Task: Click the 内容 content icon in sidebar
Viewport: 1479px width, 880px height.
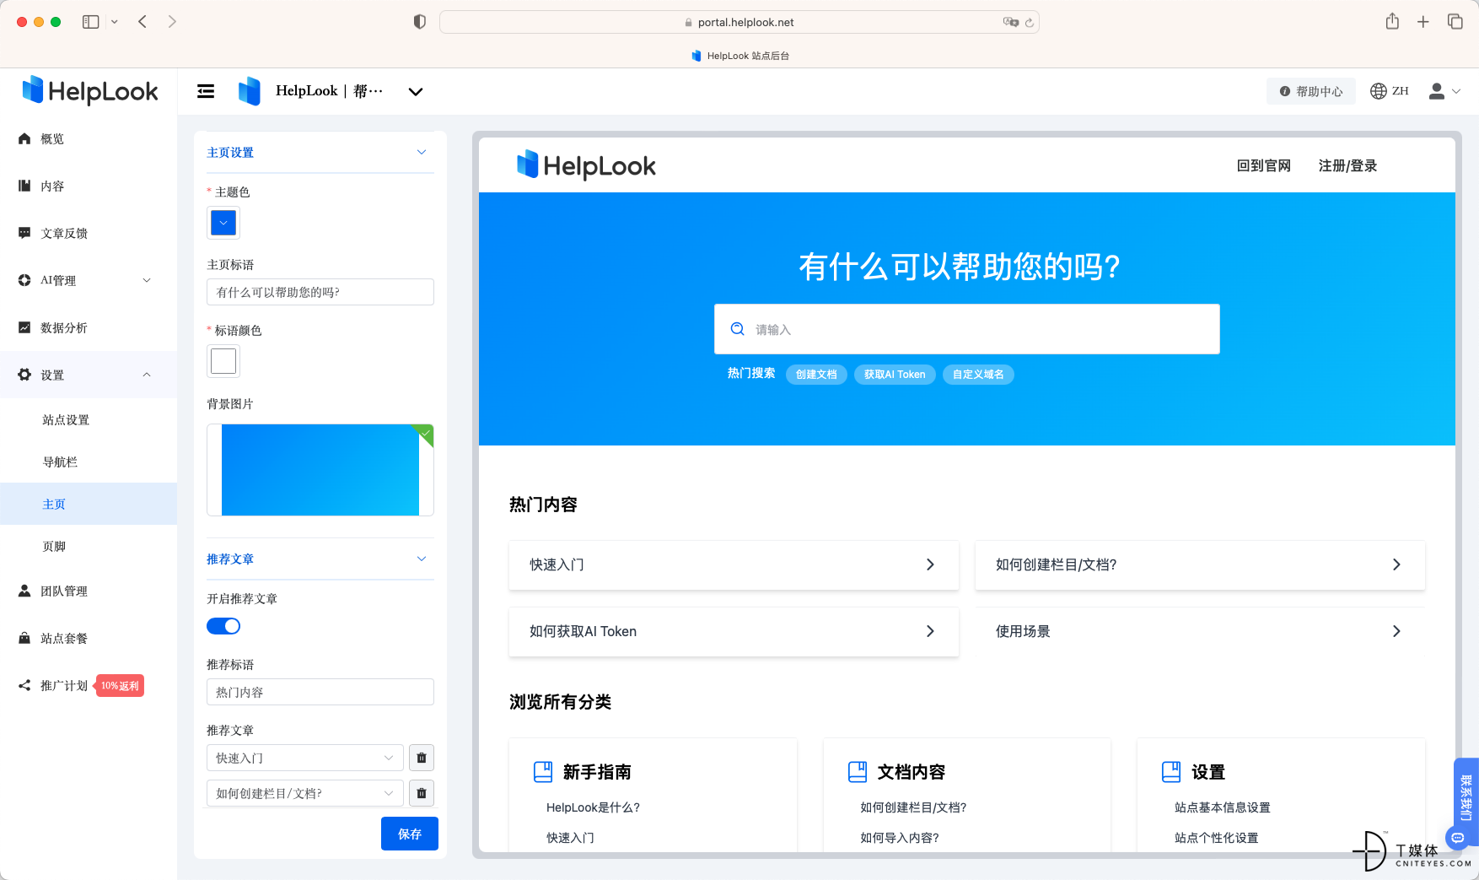Action: coord(24,186)
